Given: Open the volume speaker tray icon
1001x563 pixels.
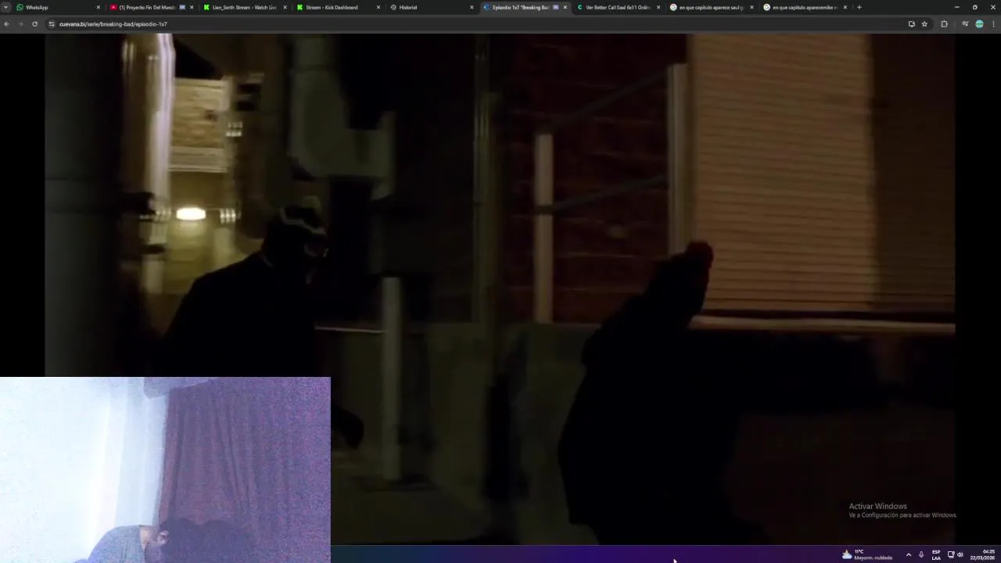Looking at the screenshot, I should (x=960, y=554).
